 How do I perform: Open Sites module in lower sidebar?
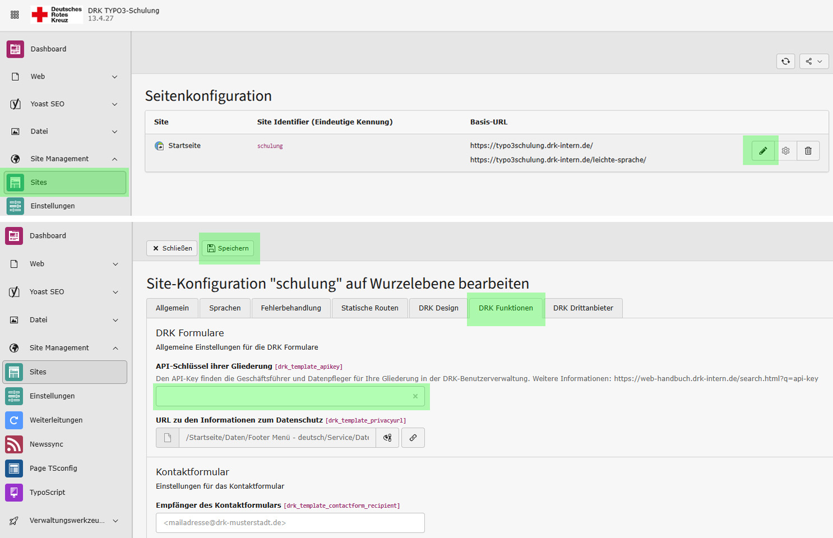pyautogui.click(x=65, y=372)
